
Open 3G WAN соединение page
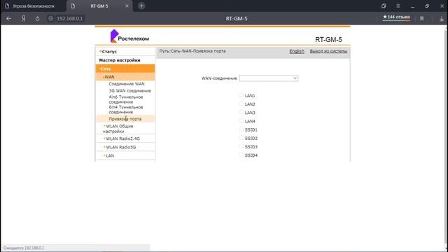pyautogui.click(x=129, y=90)
